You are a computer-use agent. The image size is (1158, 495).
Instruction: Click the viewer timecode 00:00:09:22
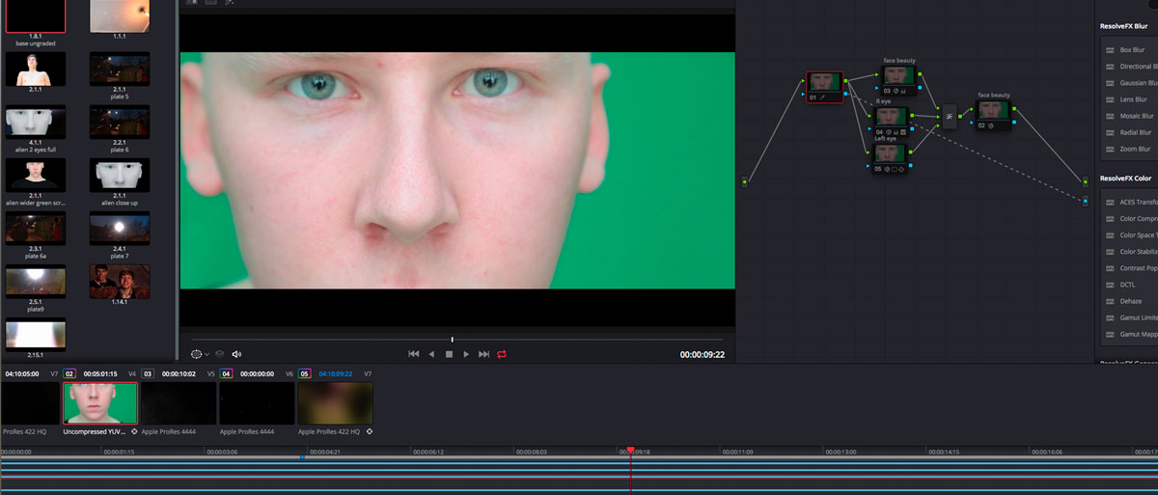(702, 355)
